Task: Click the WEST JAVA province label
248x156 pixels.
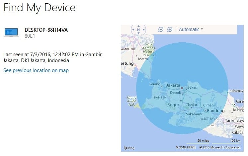Action: click(209, 119)
